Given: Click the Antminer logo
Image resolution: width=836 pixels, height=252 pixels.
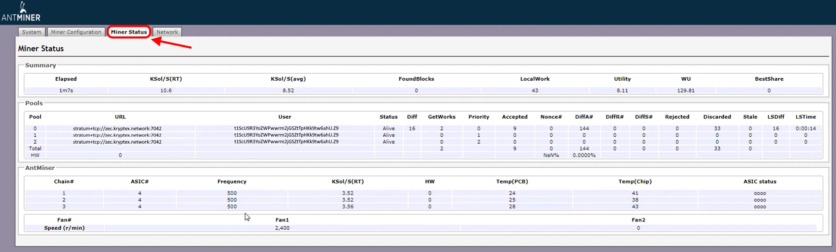Looking at the screenshot, I should (21, 12).
